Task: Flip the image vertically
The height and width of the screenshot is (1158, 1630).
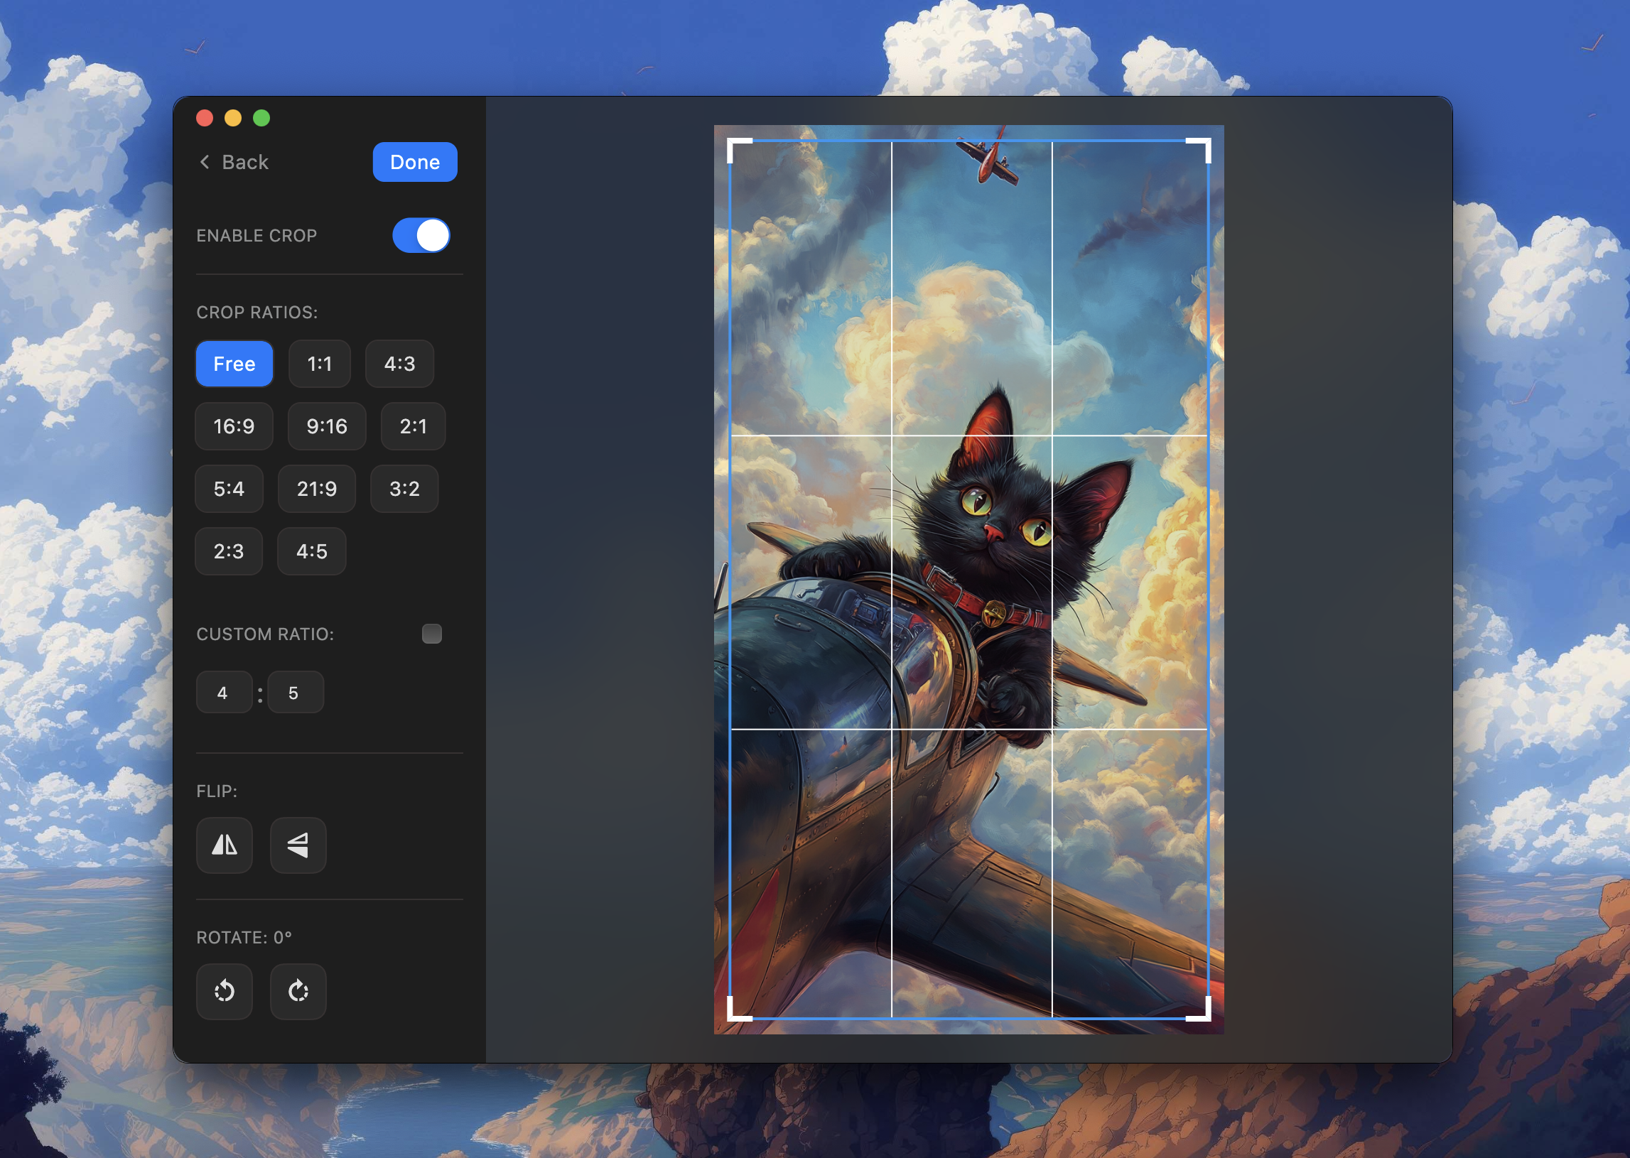Action: coord(298,845)
